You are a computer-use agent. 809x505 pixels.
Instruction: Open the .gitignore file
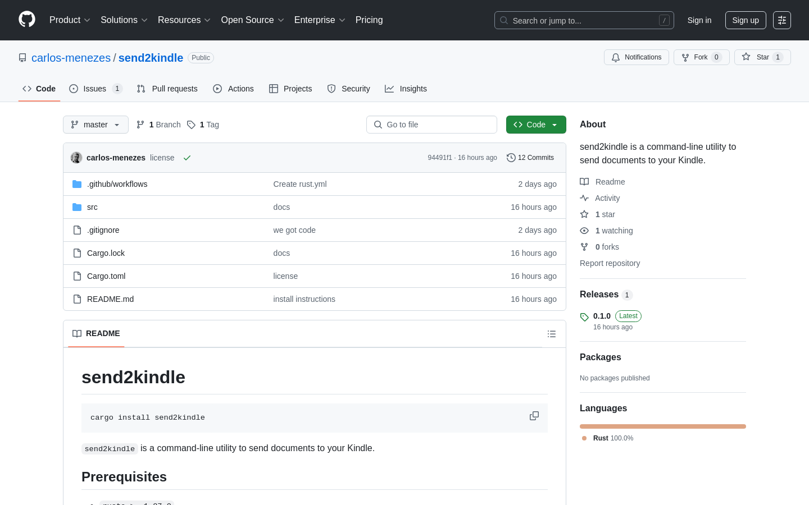click(103, 230)
